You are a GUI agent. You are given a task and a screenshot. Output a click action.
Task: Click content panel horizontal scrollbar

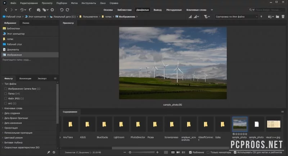coord(171,148)
